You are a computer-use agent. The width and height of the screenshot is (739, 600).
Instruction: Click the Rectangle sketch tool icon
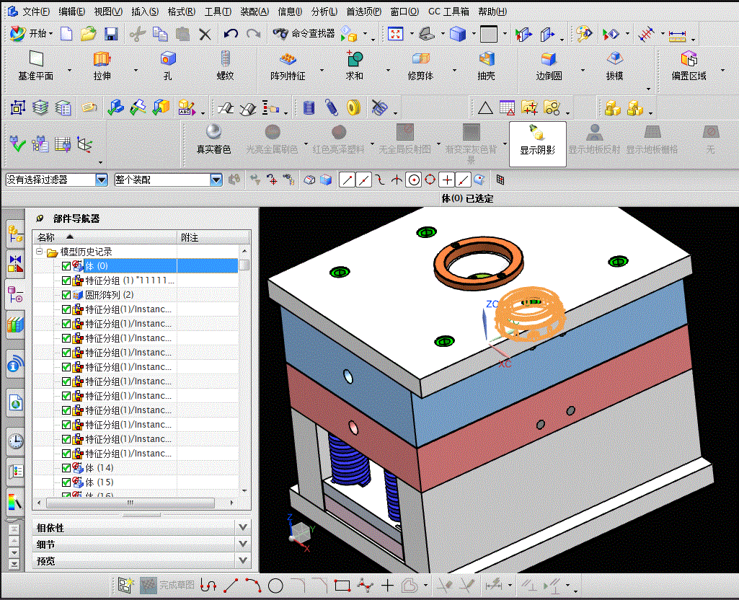point(342,586)
